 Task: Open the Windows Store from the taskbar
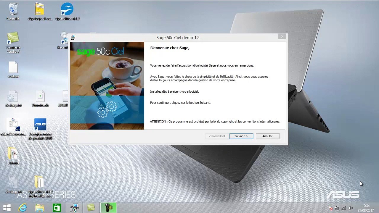point(57,208)
